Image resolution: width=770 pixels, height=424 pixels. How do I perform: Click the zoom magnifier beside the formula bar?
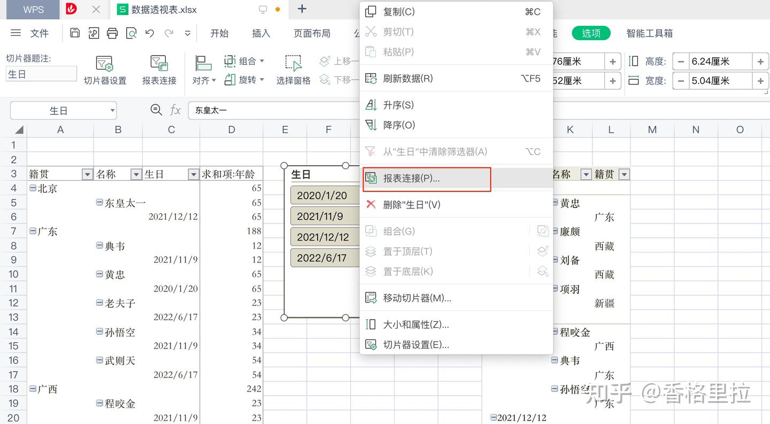pyautogui.click(x=156, y=110)
